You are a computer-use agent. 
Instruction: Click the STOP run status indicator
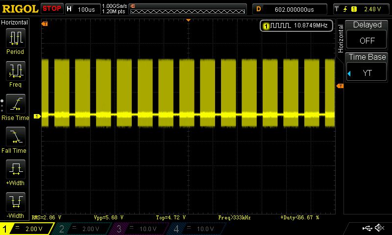pos(52,8)
